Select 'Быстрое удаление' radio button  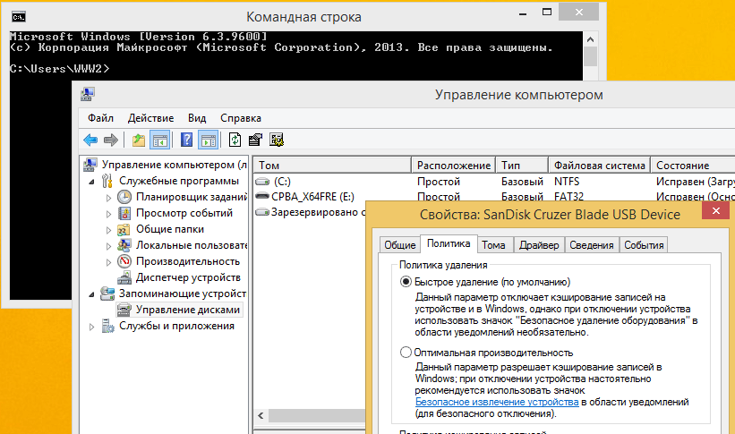(x=406, y=281)
